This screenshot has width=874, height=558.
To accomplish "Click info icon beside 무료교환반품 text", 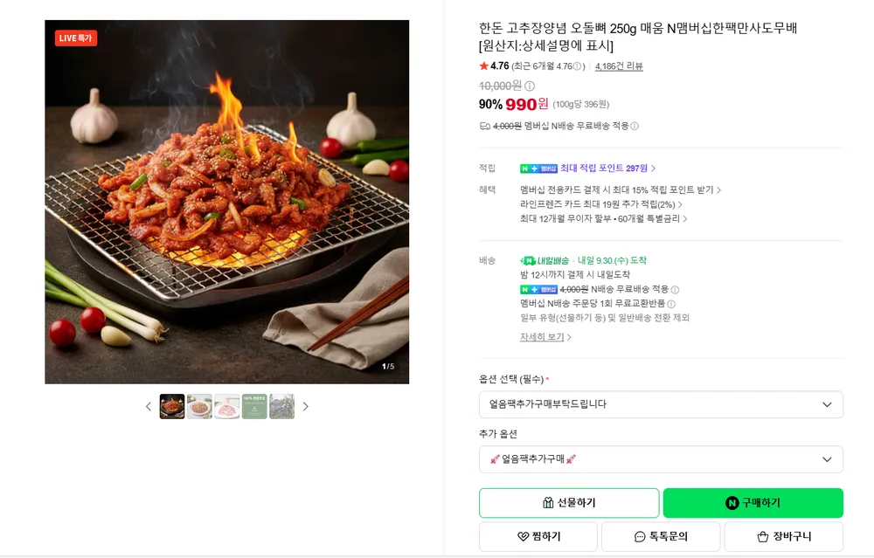I will pos(671,304).
